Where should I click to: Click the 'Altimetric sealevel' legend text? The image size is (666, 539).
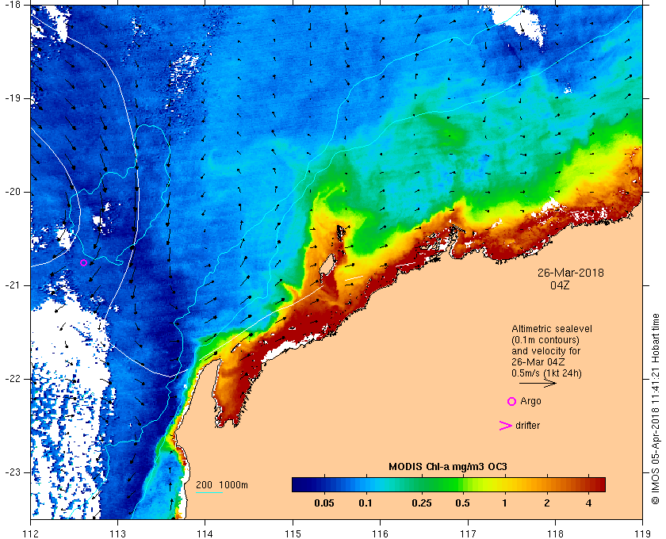coord(551,329)
